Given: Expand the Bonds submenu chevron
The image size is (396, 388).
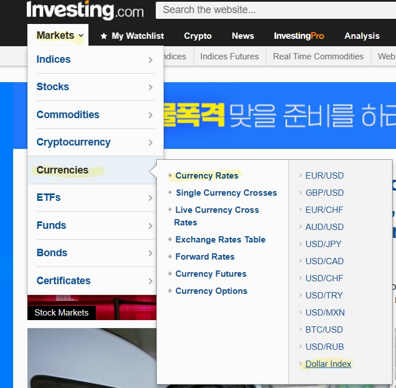Looking at the screenshot, I should [x=151, y=253].
